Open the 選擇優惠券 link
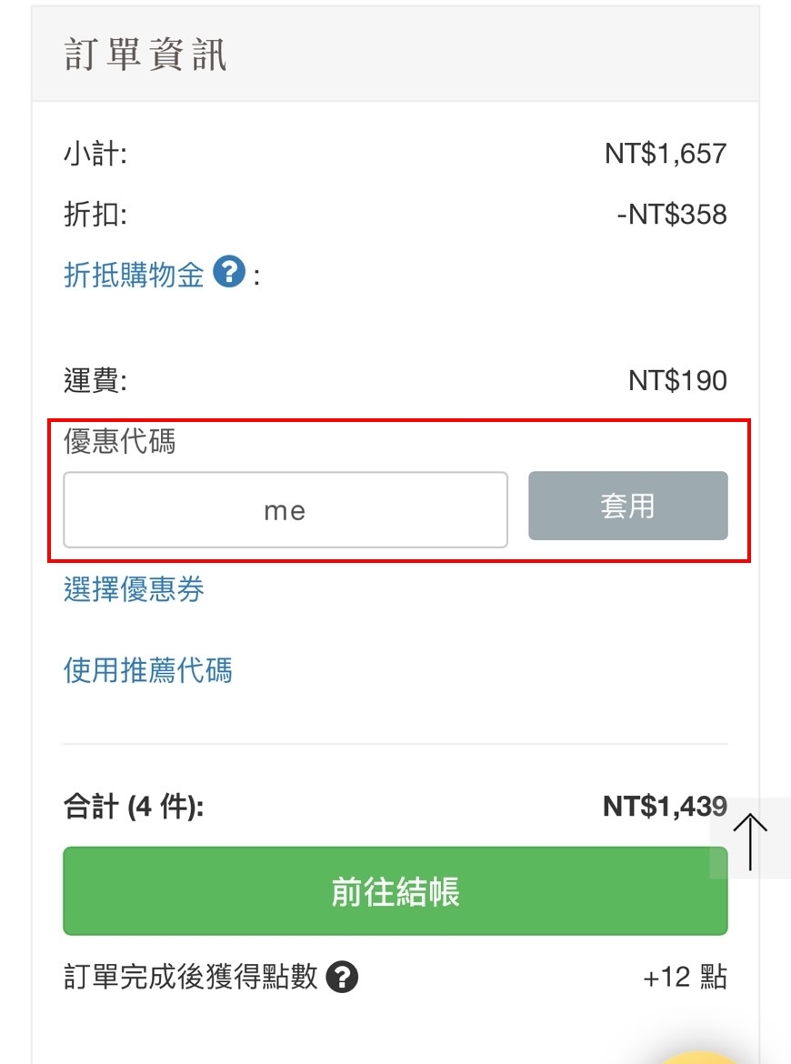This screenshot has height=1064, width=791. click(134, 589)
